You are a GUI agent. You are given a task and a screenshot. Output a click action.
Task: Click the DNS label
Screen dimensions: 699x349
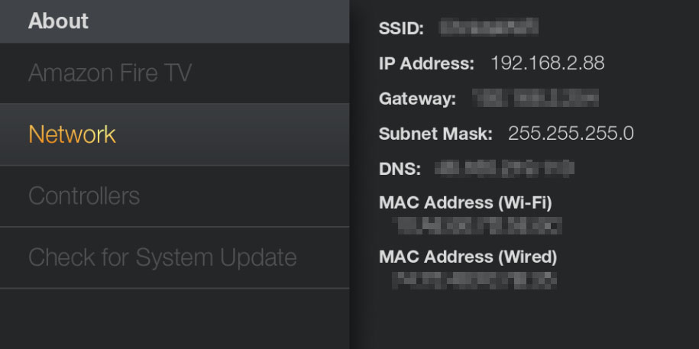click(x=400, y=169)
